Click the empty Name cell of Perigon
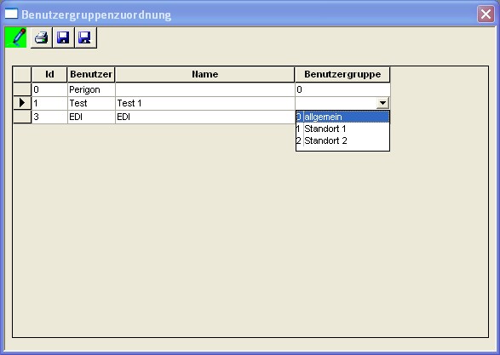 click(x=204, y=89)
